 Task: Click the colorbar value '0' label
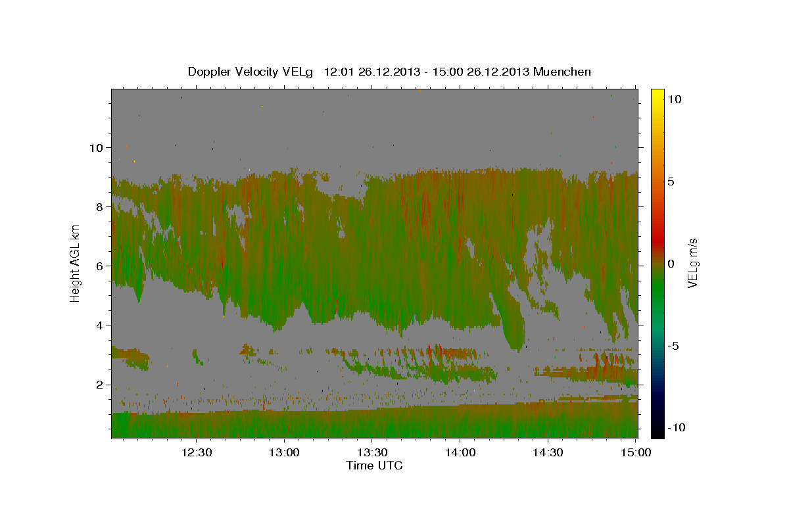coord(671,263)
